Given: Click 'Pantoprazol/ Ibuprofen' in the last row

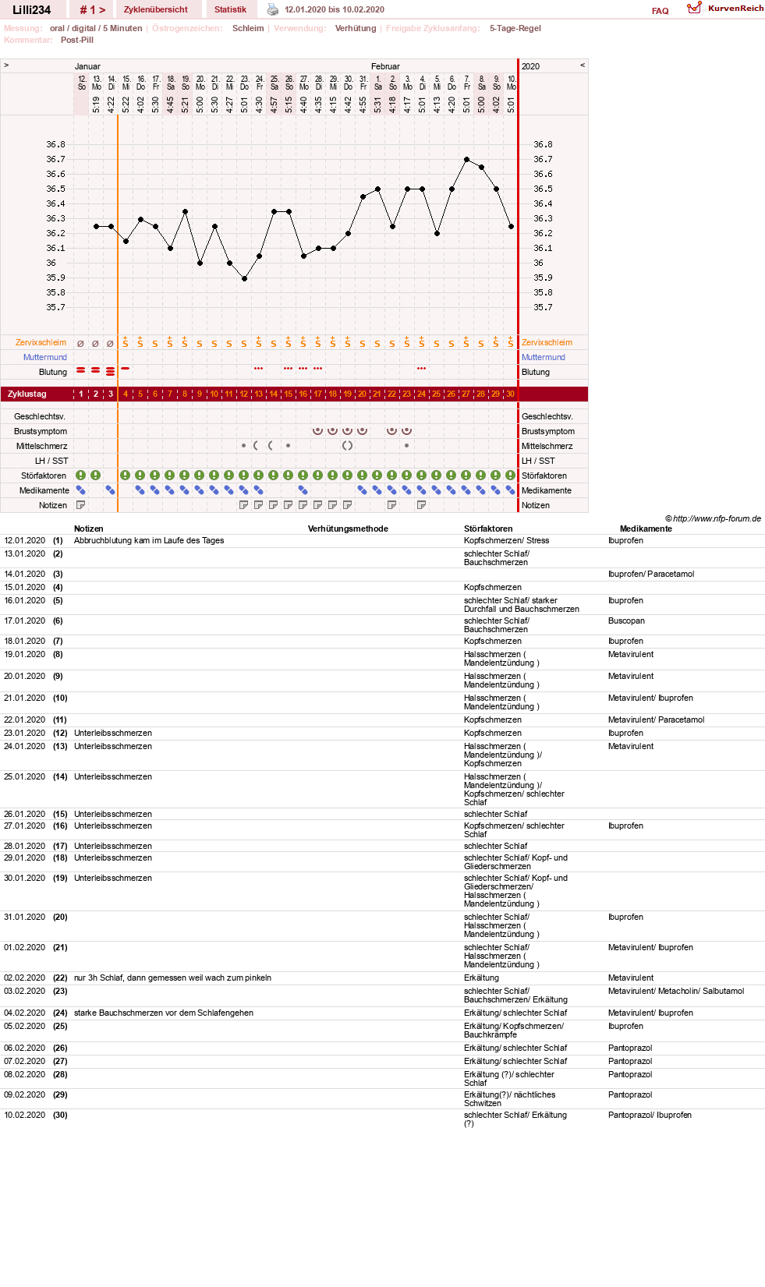Looking at the screenshot, I should tap(650, 1115).
